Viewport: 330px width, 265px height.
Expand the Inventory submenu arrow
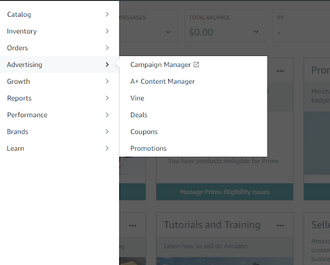(107, 31)
